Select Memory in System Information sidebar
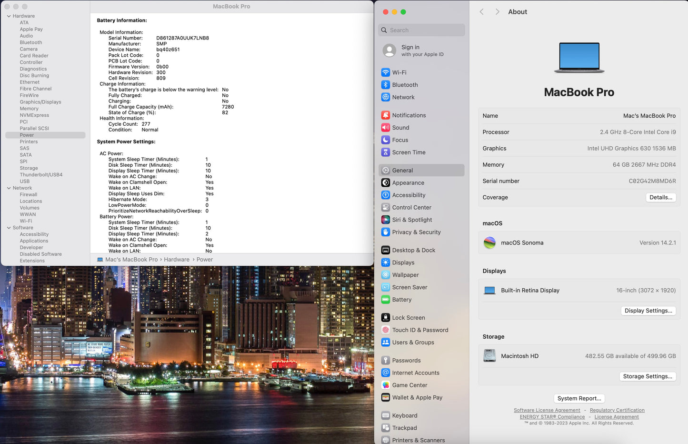 29,109
